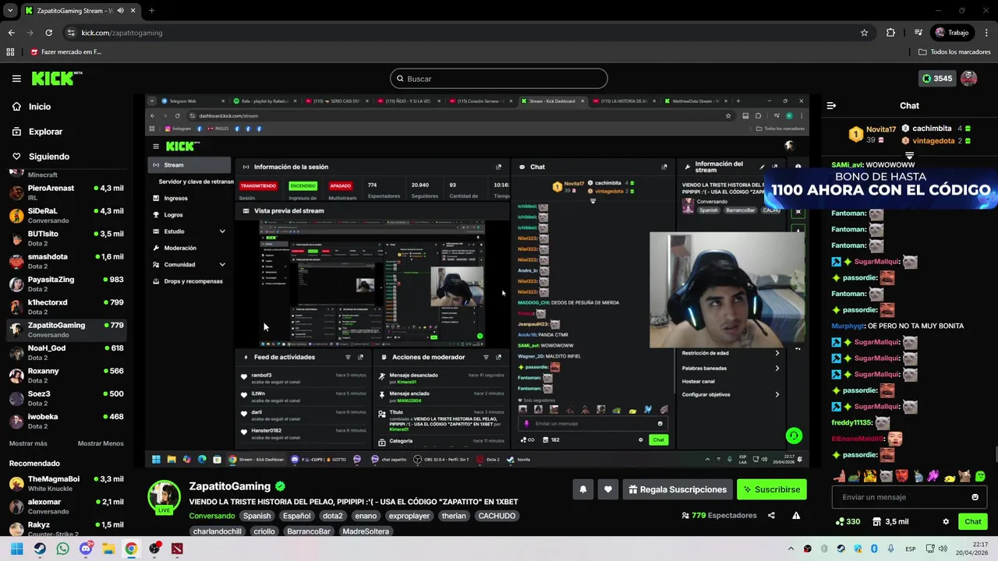
Task: Select the Spanish language tag
Action: [x=257, y=516]
